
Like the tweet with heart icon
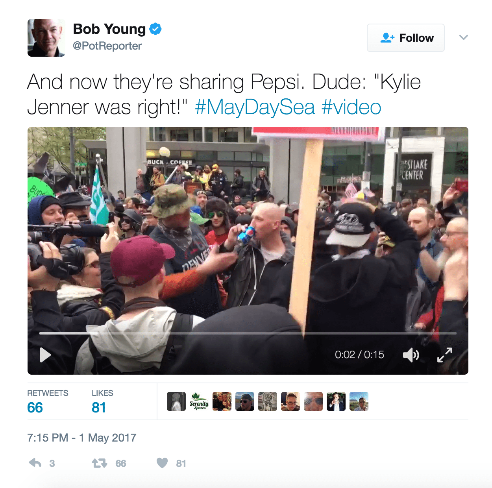tap(162, 463)
